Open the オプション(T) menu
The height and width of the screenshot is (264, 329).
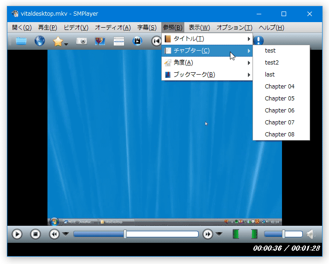[x=234, y=28]
